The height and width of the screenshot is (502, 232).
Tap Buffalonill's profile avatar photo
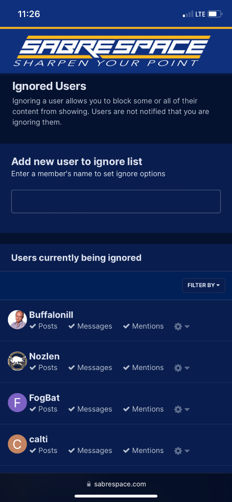point(17,319)
